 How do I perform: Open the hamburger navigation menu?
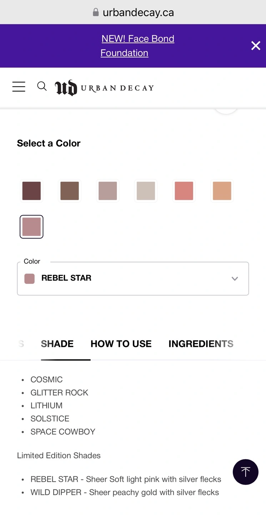click(19, 87)
